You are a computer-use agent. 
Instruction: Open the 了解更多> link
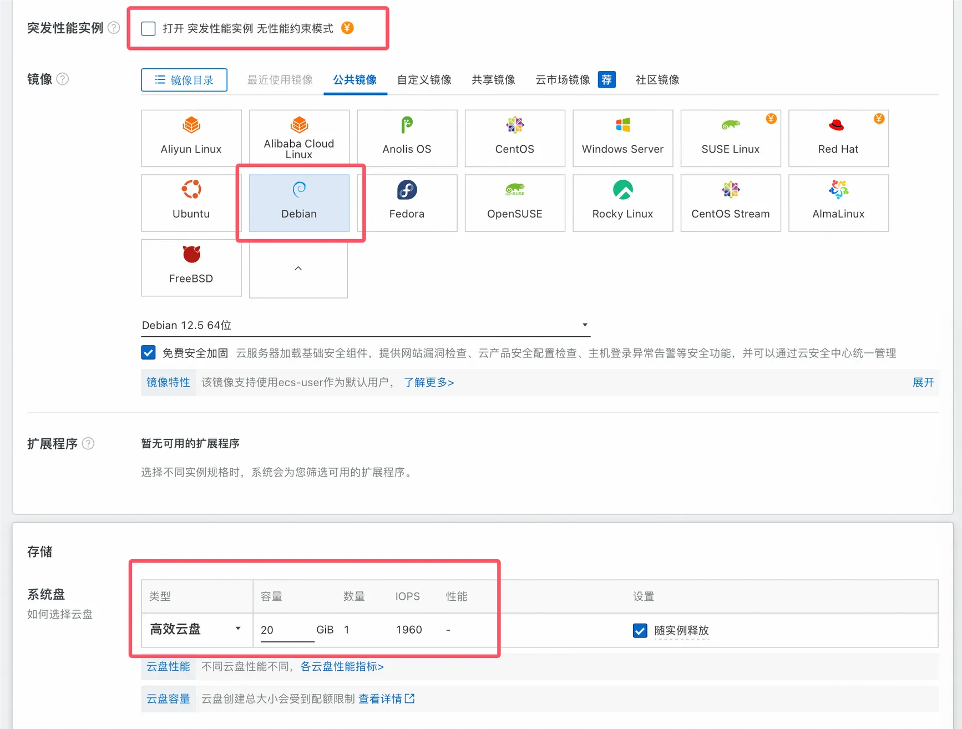tap(429, 382)
